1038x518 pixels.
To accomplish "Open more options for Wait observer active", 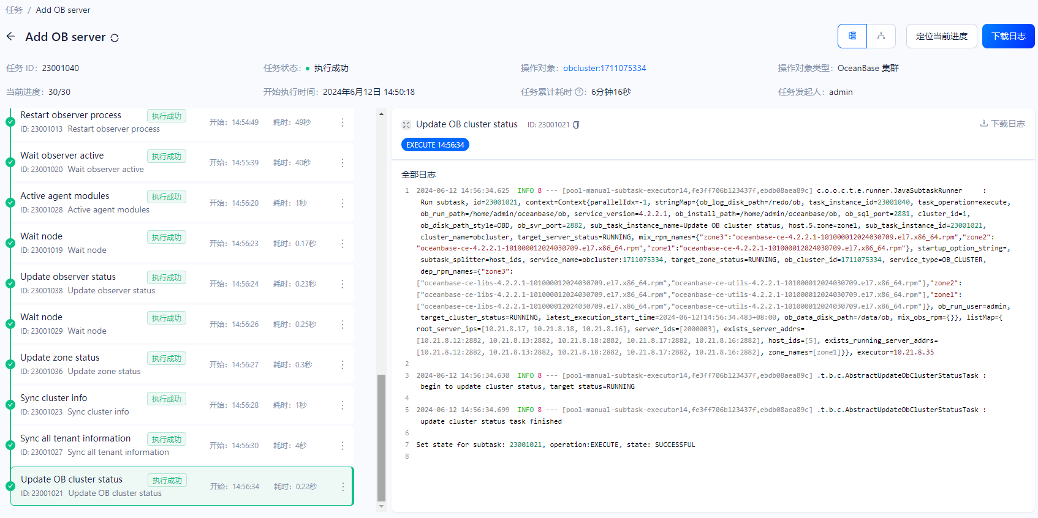I will 343,163.
